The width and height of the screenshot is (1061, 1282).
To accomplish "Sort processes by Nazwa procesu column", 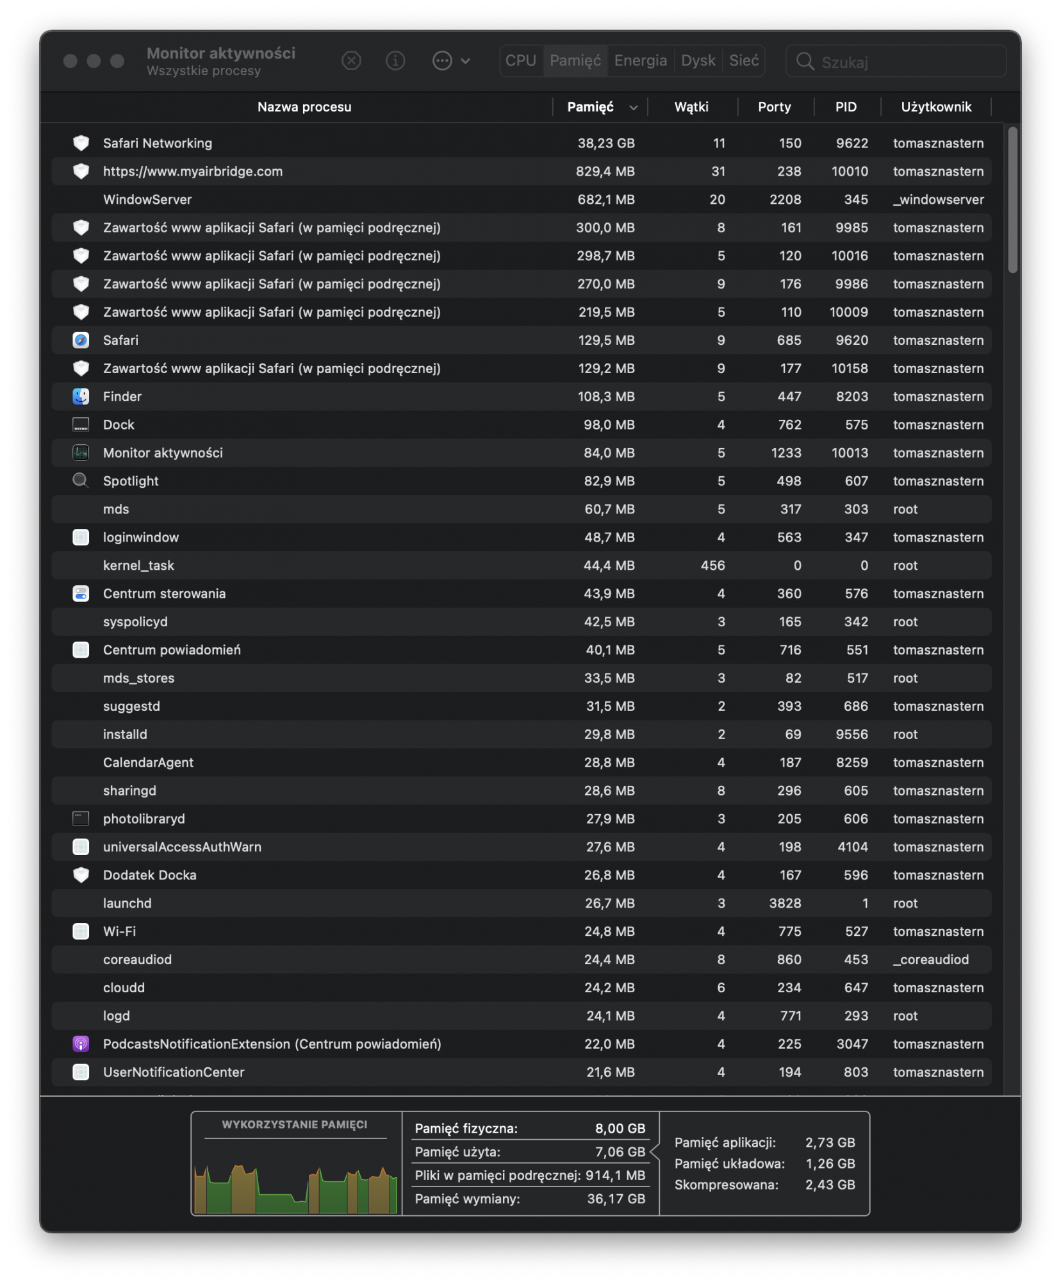I will pyautogui.click(x=304, y=107).
